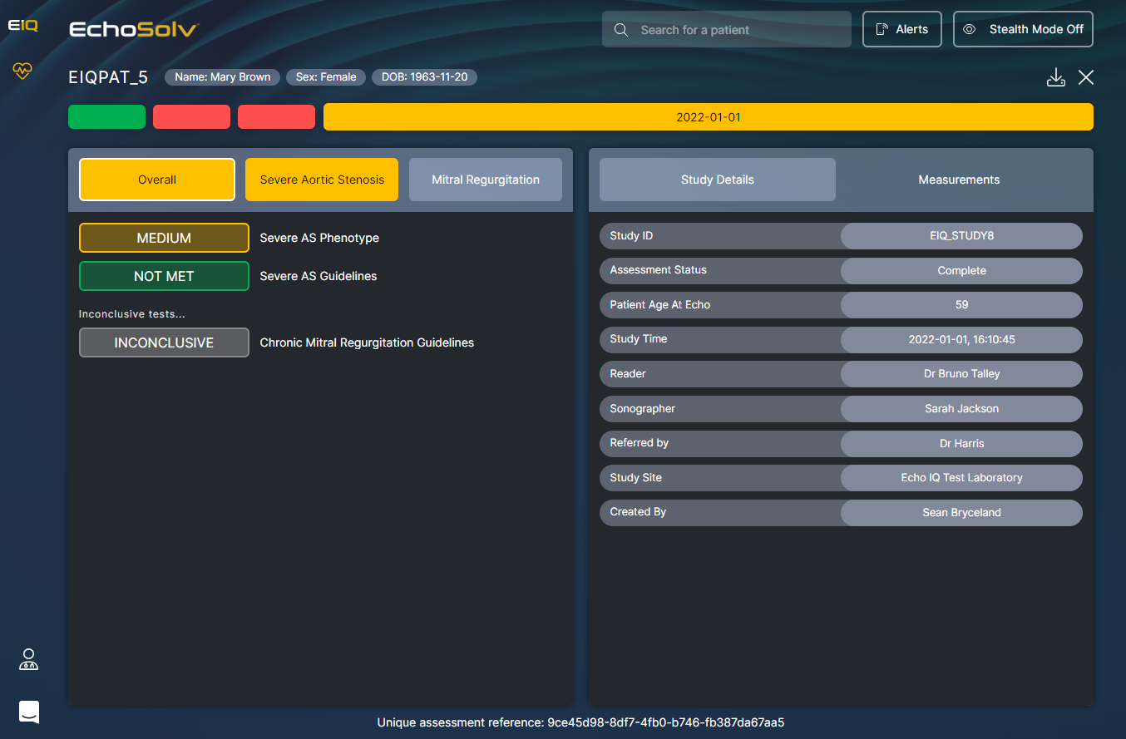1126x739 pixels.
Task: Open the clinician profile icon
Action: 29,660
